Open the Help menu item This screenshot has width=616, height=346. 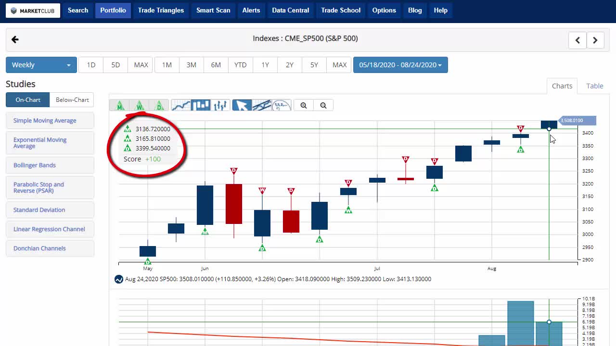click(440, 10)
